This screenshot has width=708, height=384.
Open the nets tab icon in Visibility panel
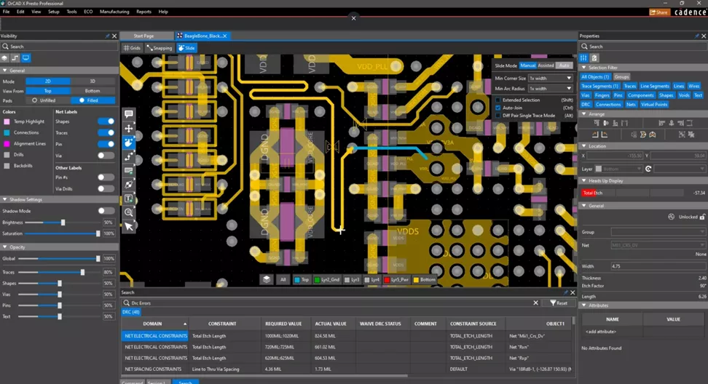15,57
